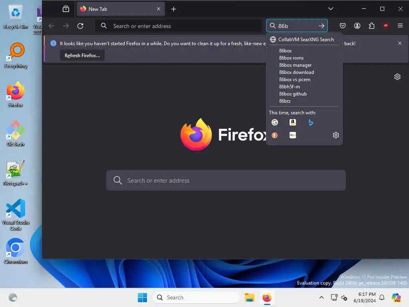Expand the list all tabs chevron

pyautogui.click(x=330, y=9)
